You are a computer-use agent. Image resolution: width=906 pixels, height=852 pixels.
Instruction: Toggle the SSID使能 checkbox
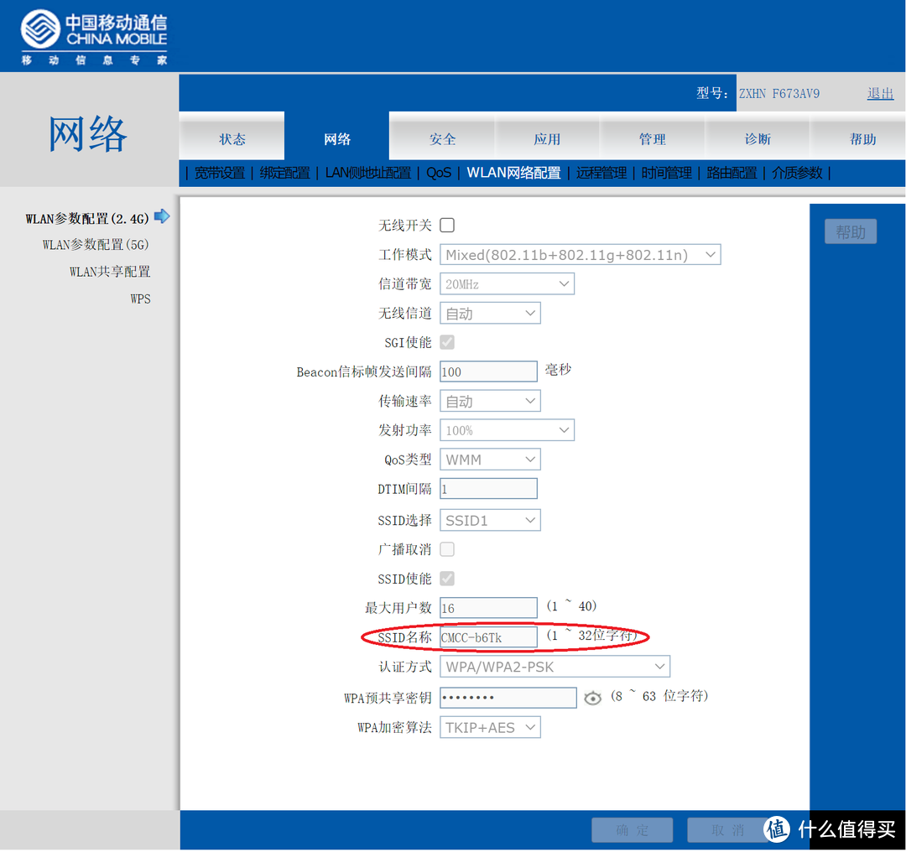click(447, 578)
